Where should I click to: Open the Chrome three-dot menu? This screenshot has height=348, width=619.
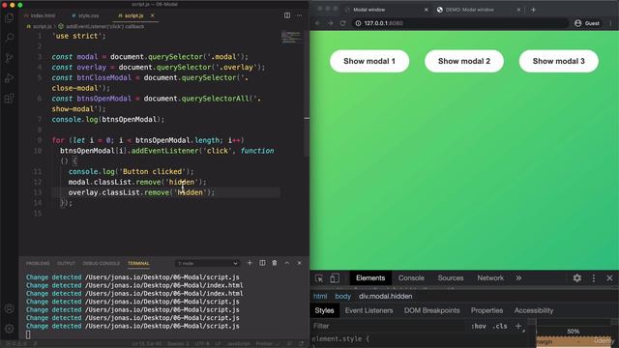(x=610, y=23)
